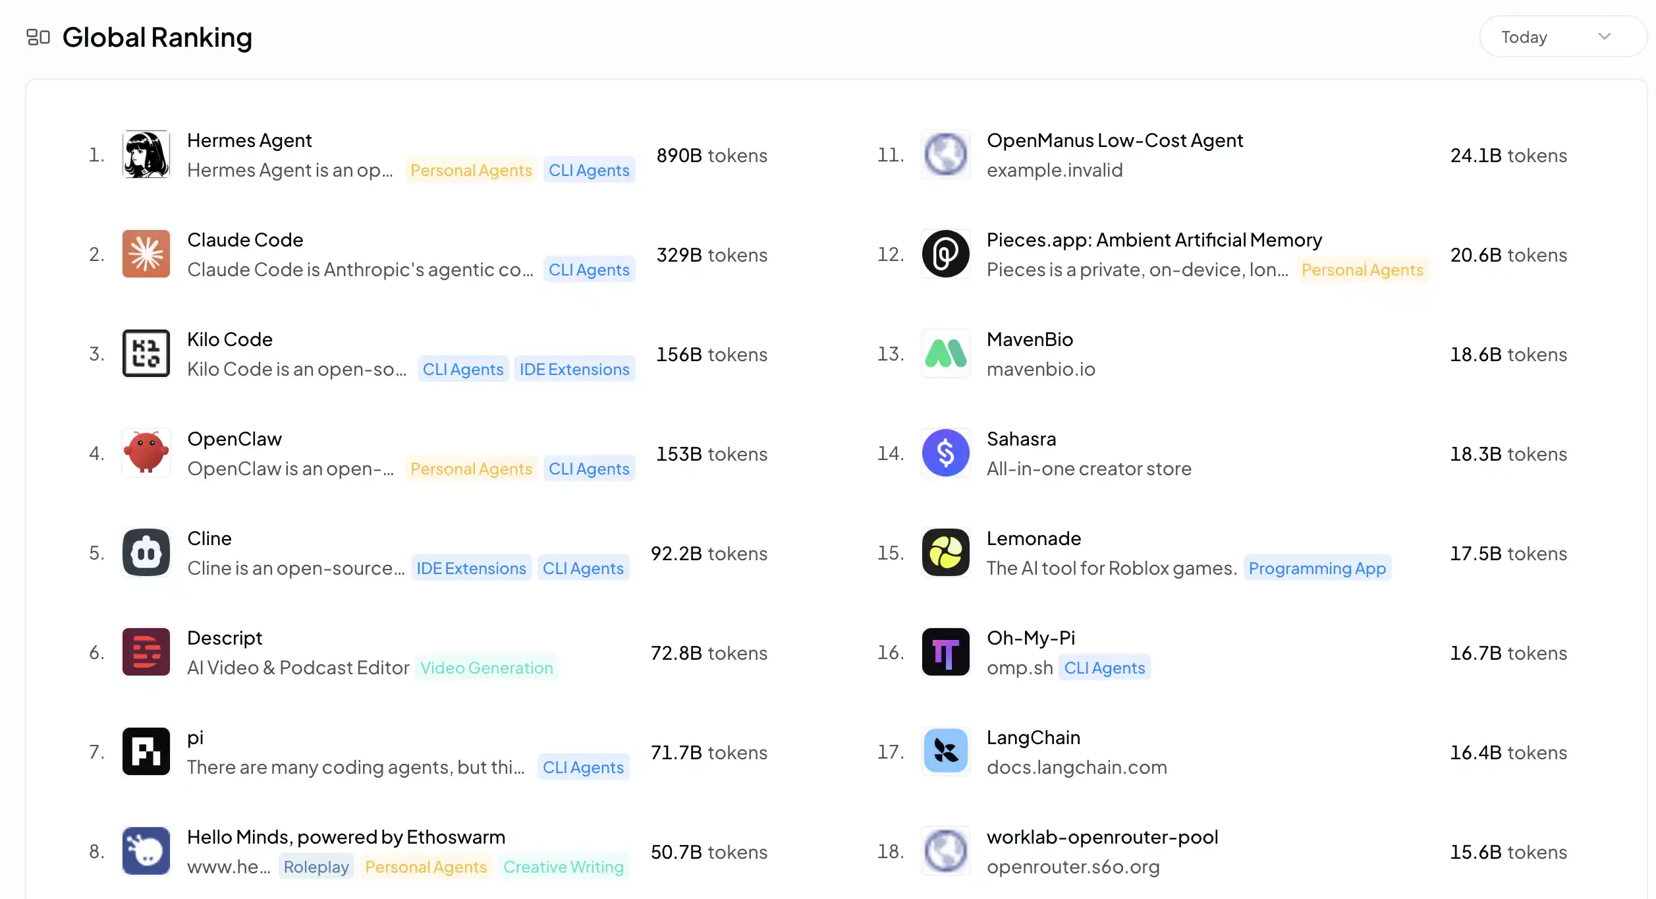Click the Roleplay tag on Hello Minds
Screen dimensions: 1656x899
point(316,867)
